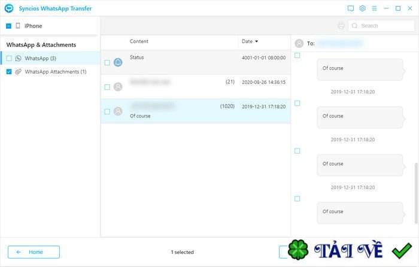Check the box for the (1020) conversation
This screenshot has height=267, width=419.
(x=107, y=111)
